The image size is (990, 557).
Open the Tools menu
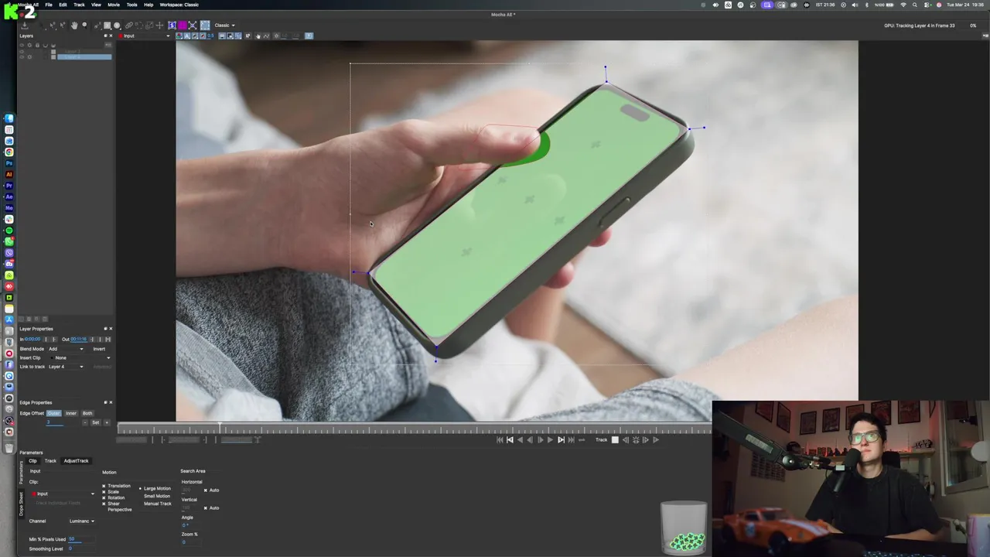(x=132, y=5)
